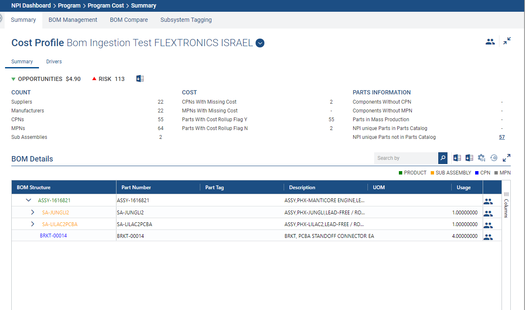Open the collaborators icon beside the Cost Profile title

tap(490, 42)
